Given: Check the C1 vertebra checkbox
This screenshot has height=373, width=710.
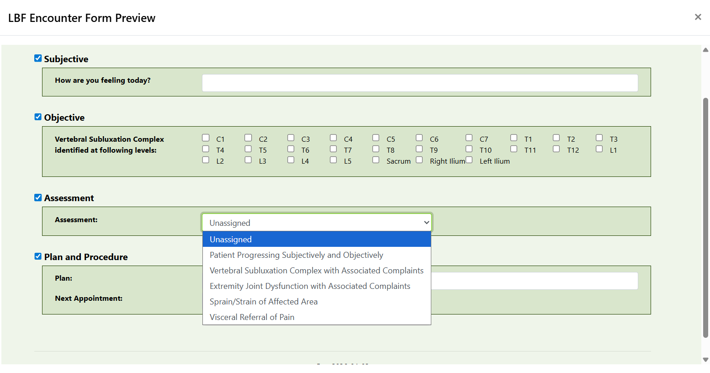Looking at the screenshot, I should pos(206,138).
